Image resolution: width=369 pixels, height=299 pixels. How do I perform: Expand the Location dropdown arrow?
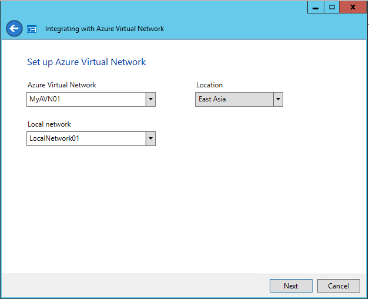click(x=278, y=99)
